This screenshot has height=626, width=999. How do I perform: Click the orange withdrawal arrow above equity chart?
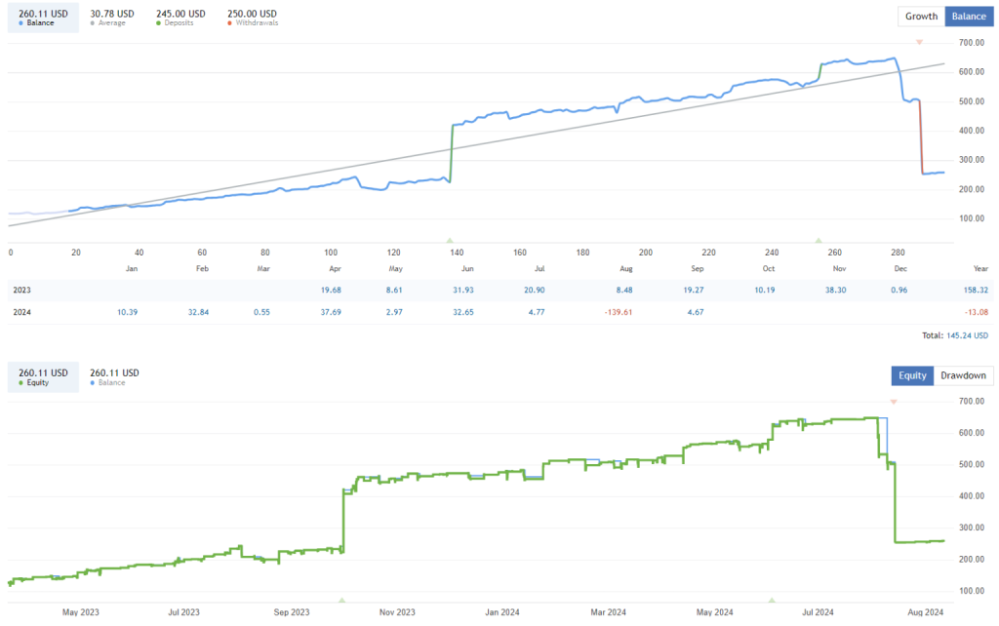(x=893, y=402)
